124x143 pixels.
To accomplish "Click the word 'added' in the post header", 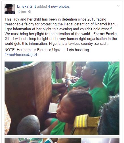I will pyautogui.click(x=42, y=7).
